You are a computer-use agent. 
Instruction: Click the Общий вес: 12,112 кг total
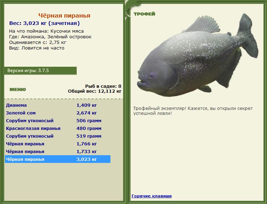pyautogui.click(x=95, y=91)
